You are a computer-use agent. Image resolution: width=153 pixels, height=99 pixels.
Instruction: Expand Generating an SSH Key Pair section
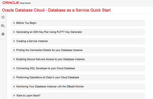click(x=78, y=32)
